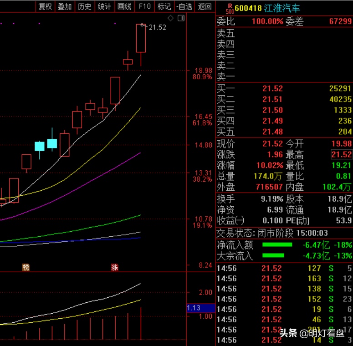
Task: Click the small panel toggle icon near the chart top
Action: [181, 18]
